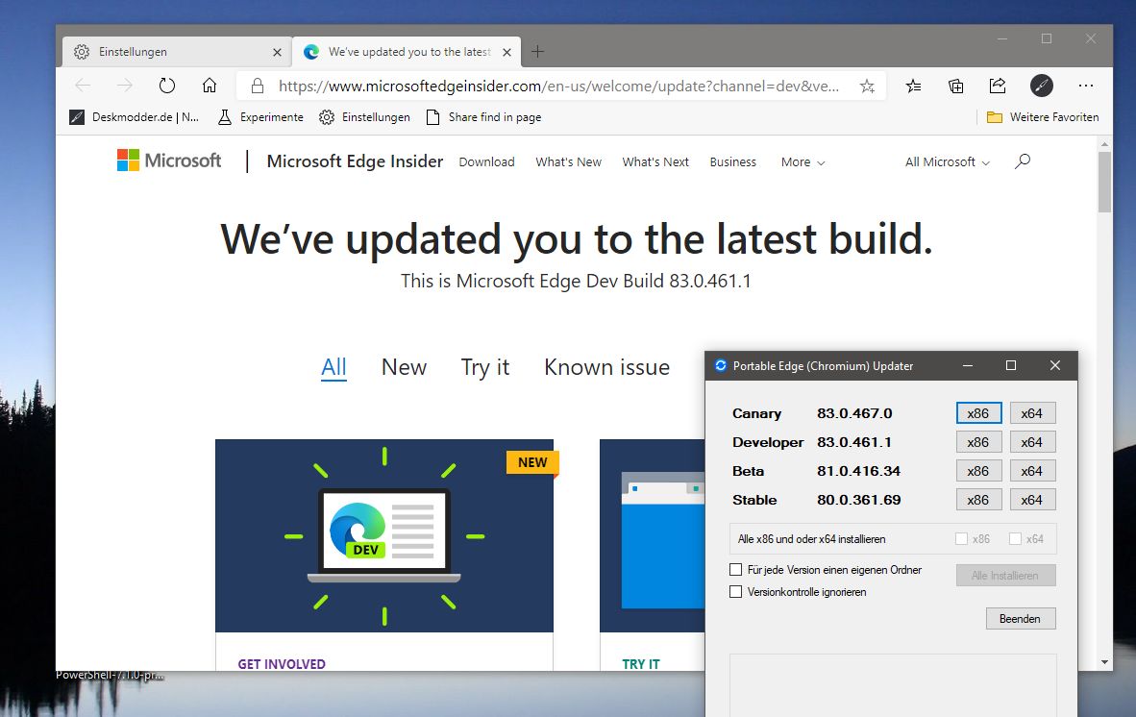This screenshot has width=1136, height=717.
Task: Click x64 button for Stable
Action: pyautogui.click(x=1032, y=500)
